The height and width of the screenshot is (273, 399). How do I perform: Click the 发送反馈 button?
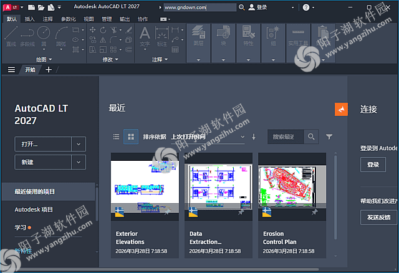pyautogui.click(x=378, y=218)
